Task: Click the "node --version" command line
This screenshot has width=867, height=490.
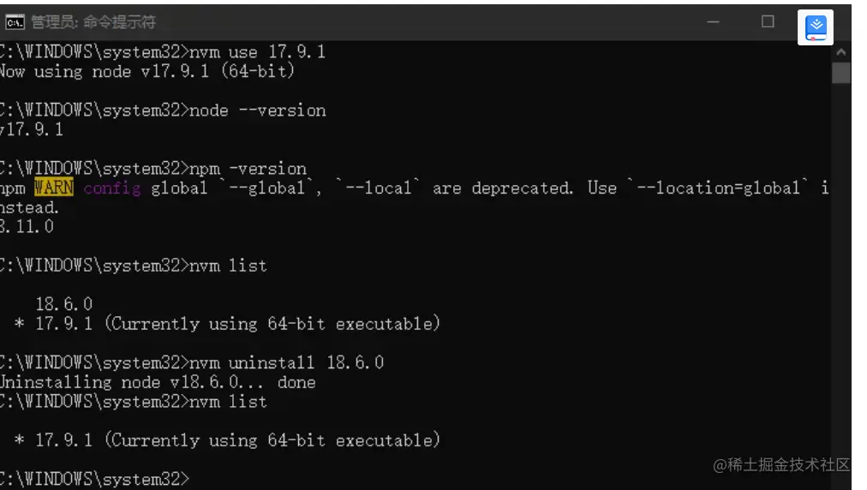Action: tap(257, 111)
